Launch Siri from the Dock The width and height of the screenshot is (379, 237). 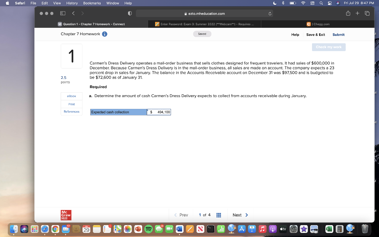click(x=24, y=229)
